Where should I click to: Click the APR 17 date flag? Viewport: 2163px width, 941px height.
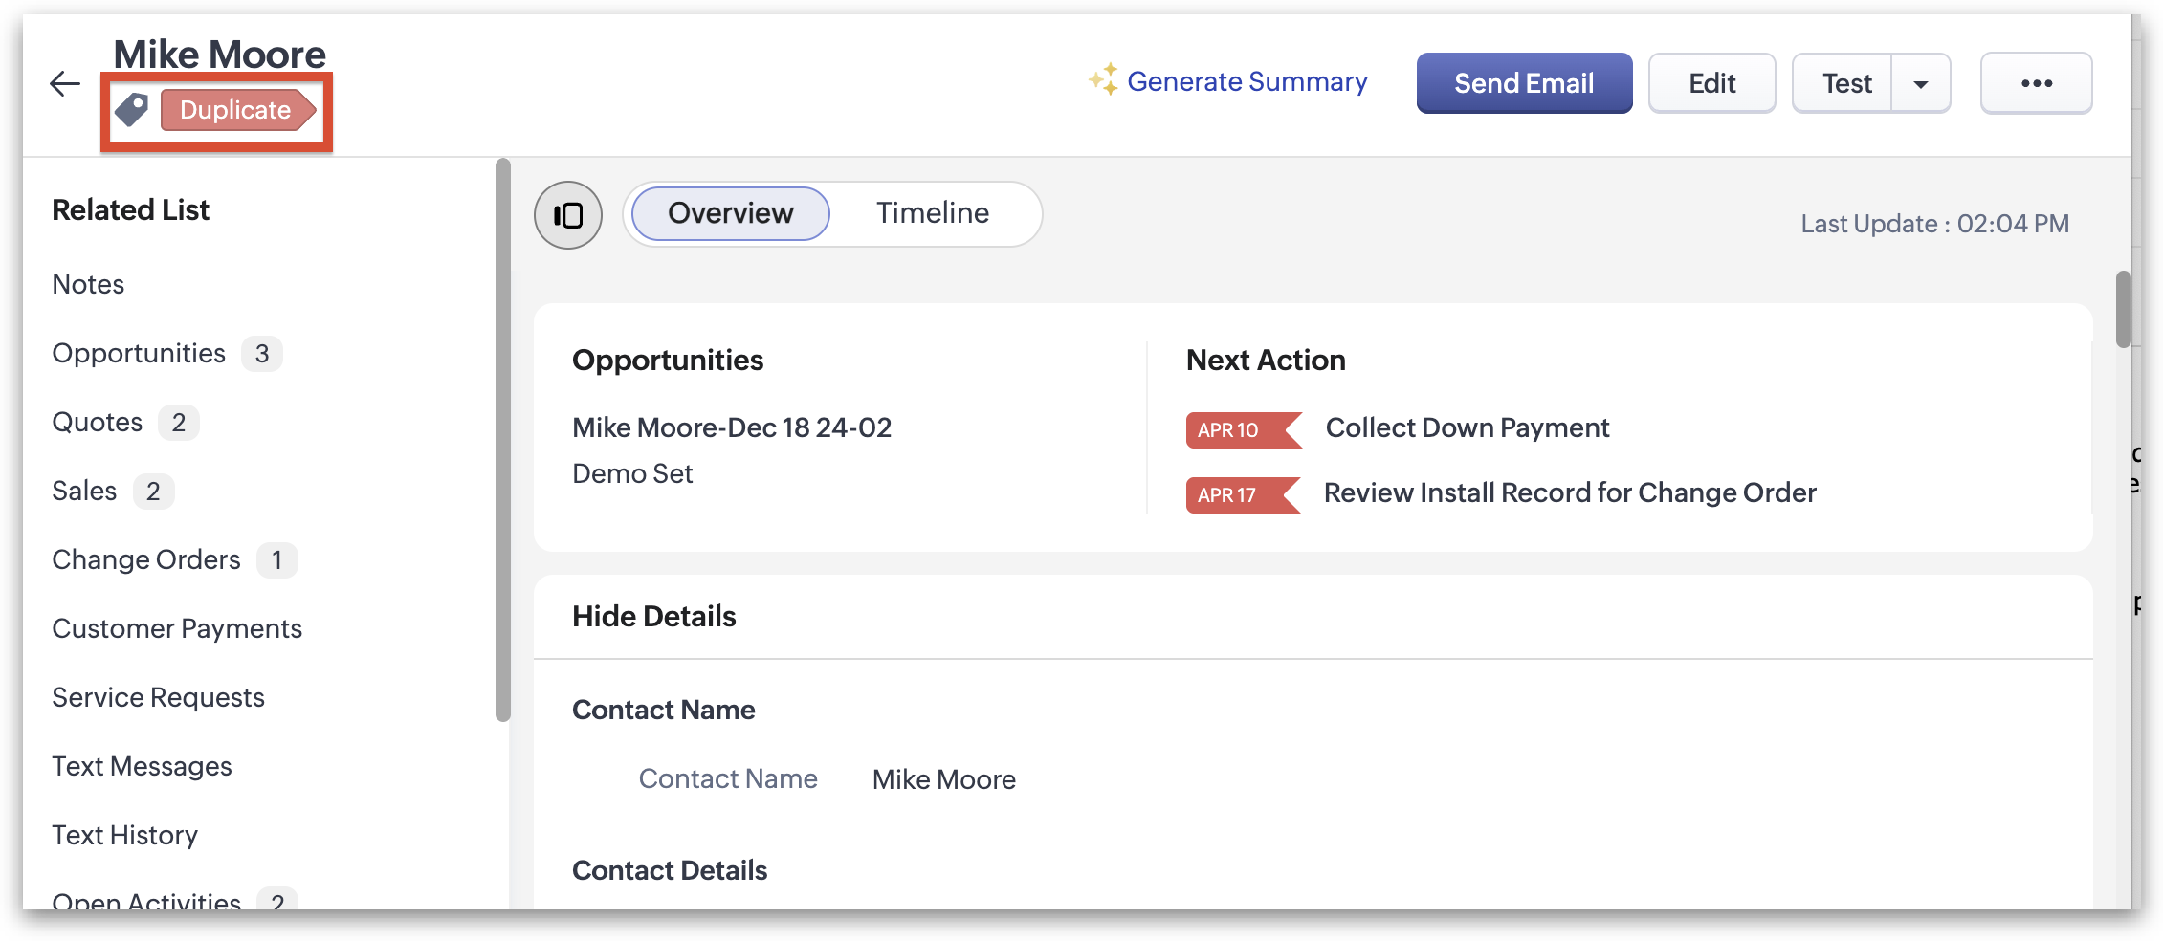coord(1240,495)
